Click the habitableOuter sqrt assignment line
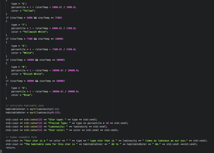Screen dimensions: 214x153 click(x=33, y=113)
